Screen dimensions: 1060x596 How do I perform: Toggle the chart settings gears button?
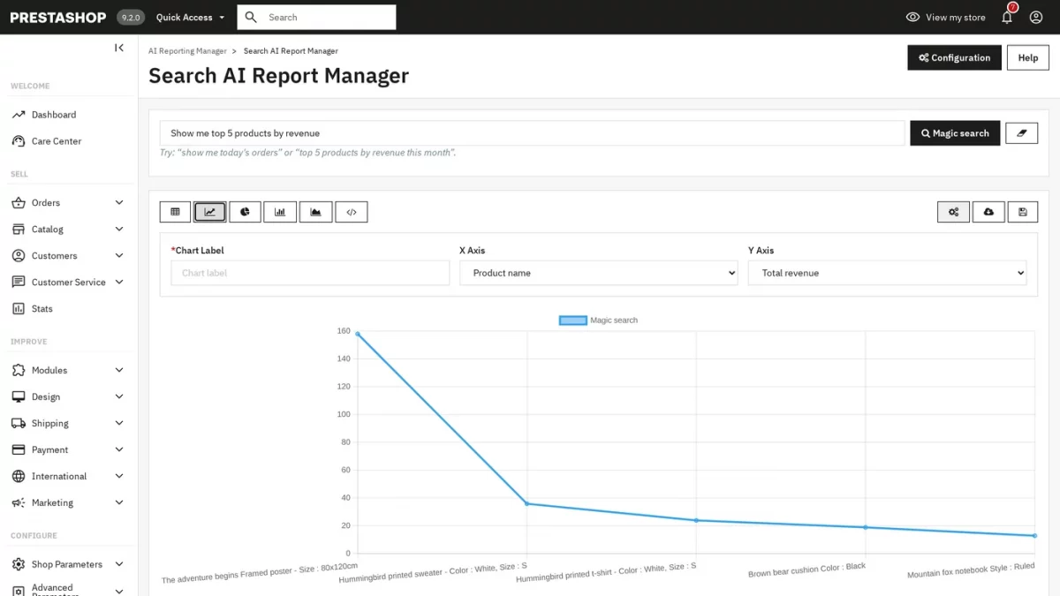[x=953, y=212]
